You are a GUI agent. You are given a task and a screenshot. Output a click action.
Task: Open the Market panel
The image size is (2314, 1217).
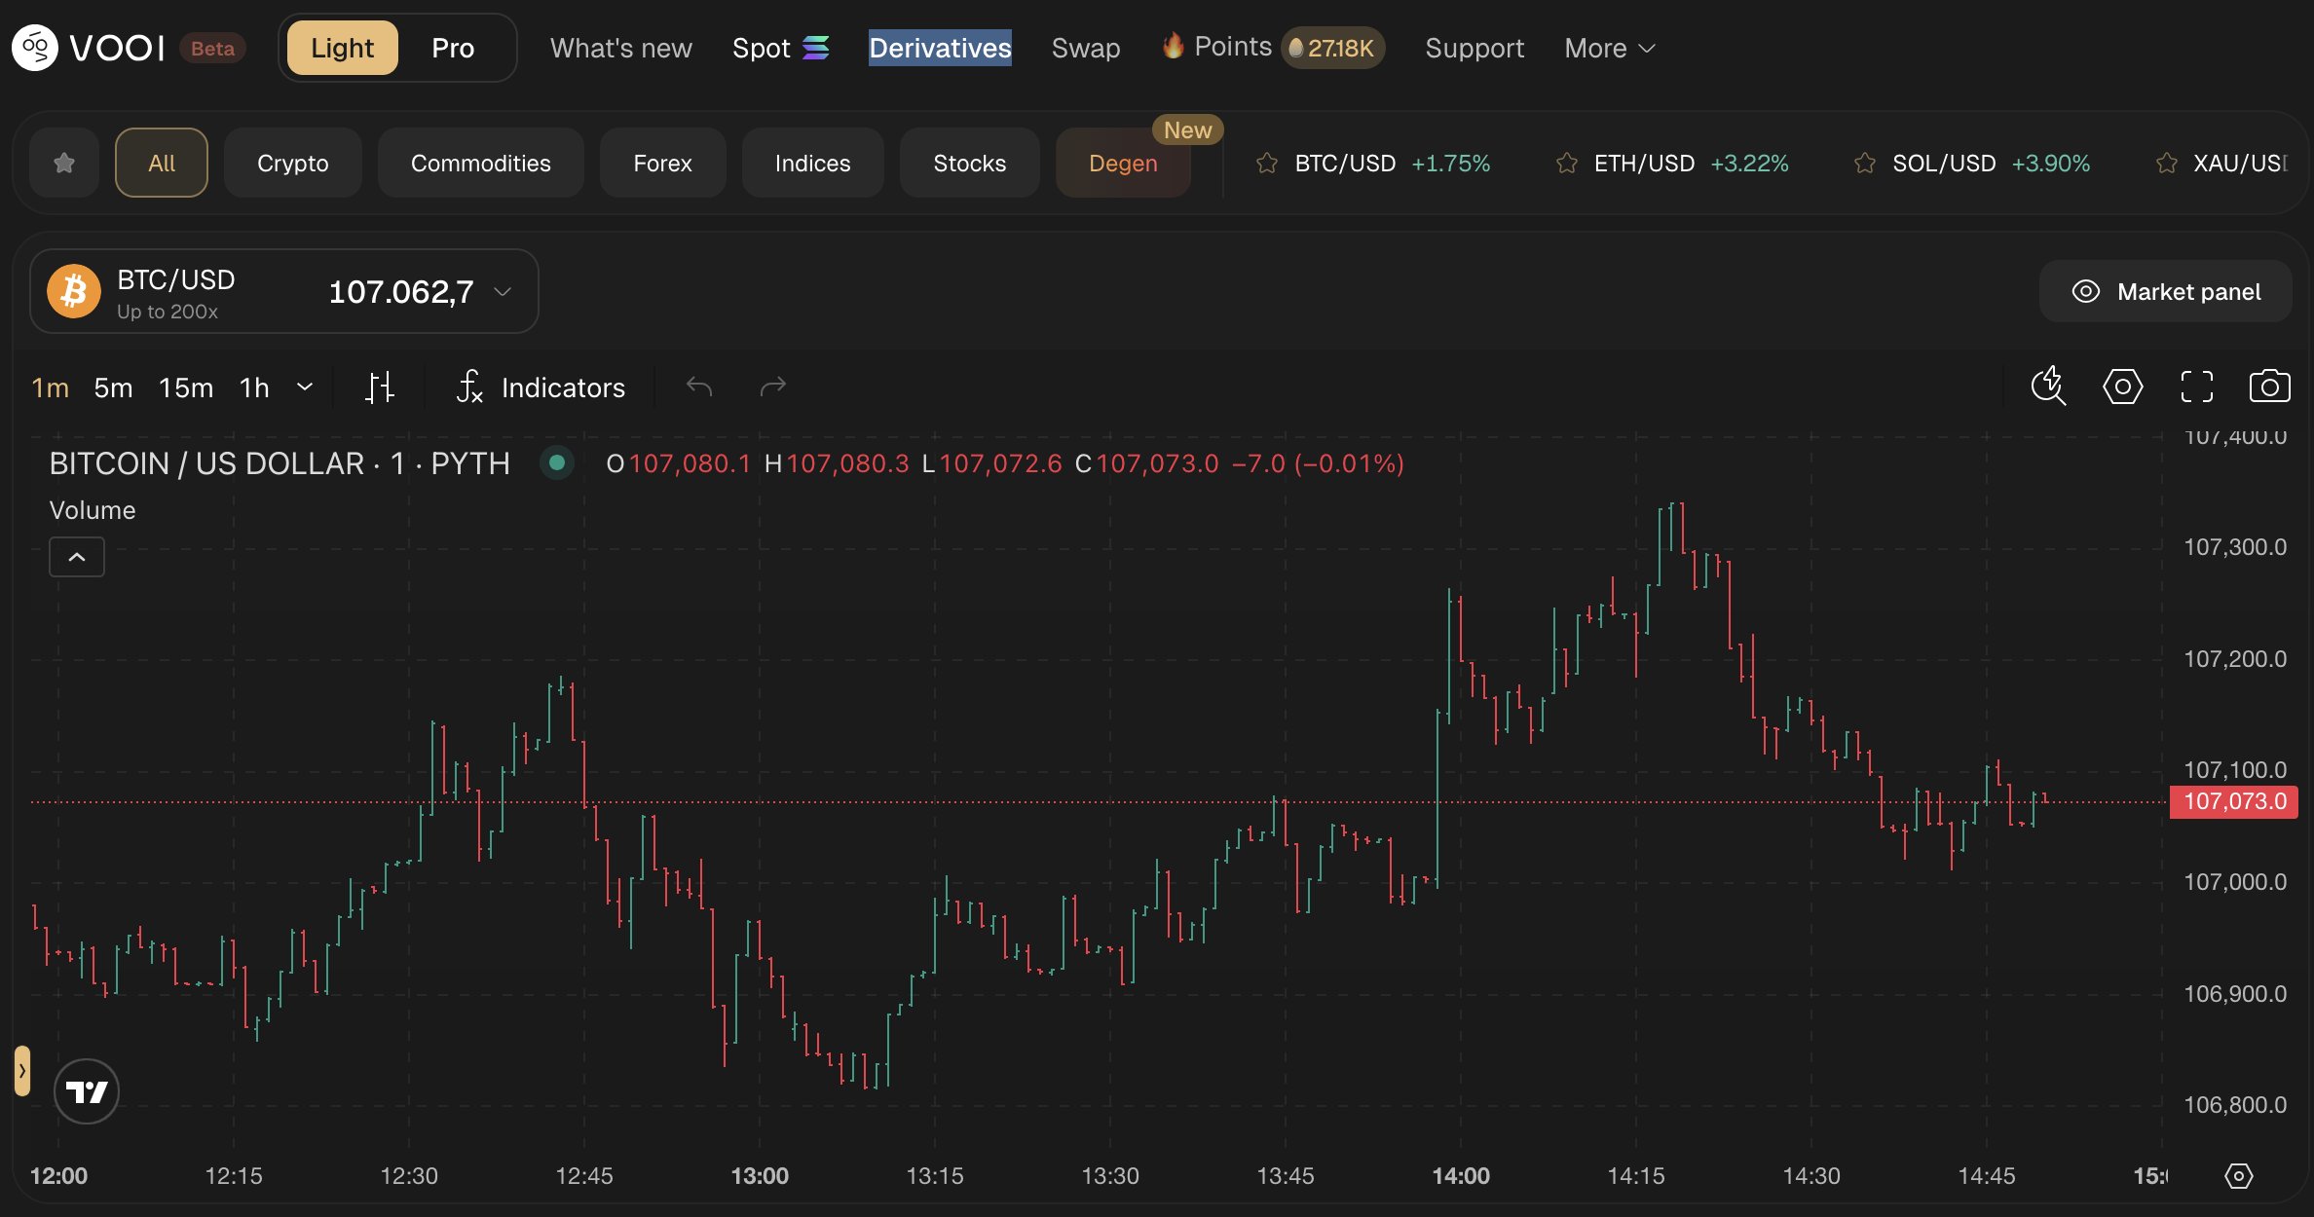pyautogui.click(x=2166, y=291)
